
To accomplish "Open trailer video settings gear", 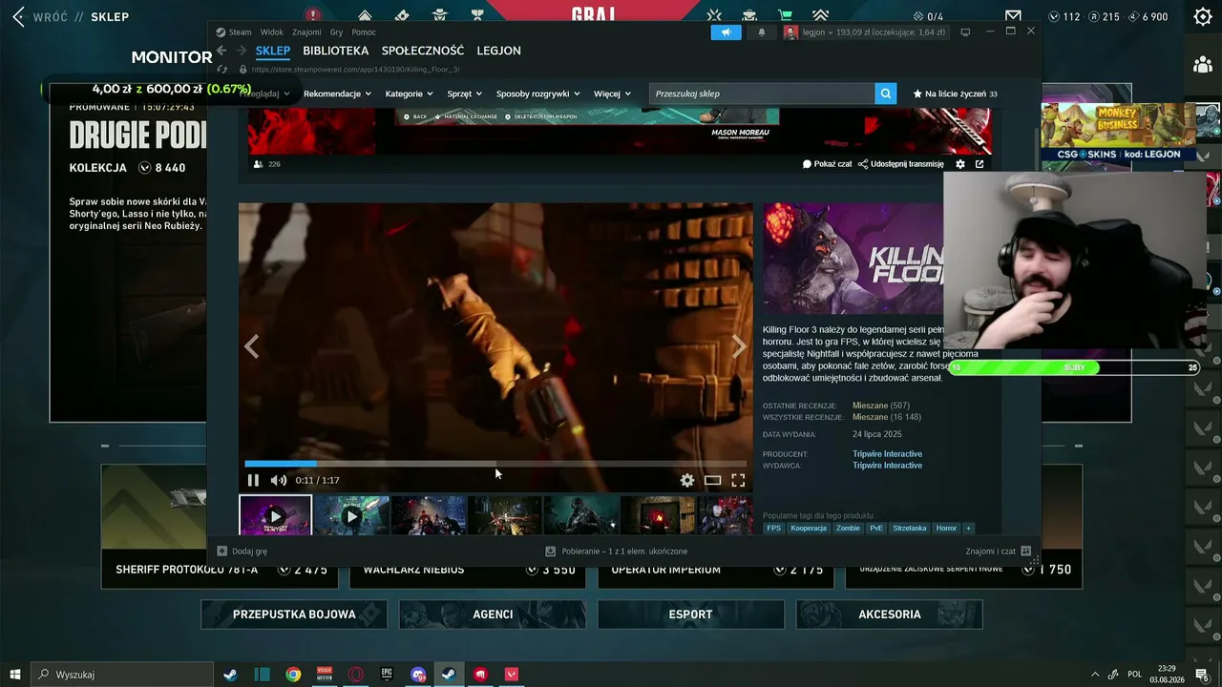I will click(x=687, y=481).
